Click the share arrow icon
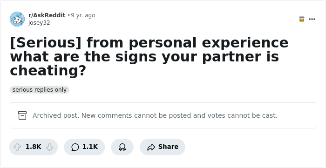The width and height of the screenshot is (326, 168). coord(151,147)
